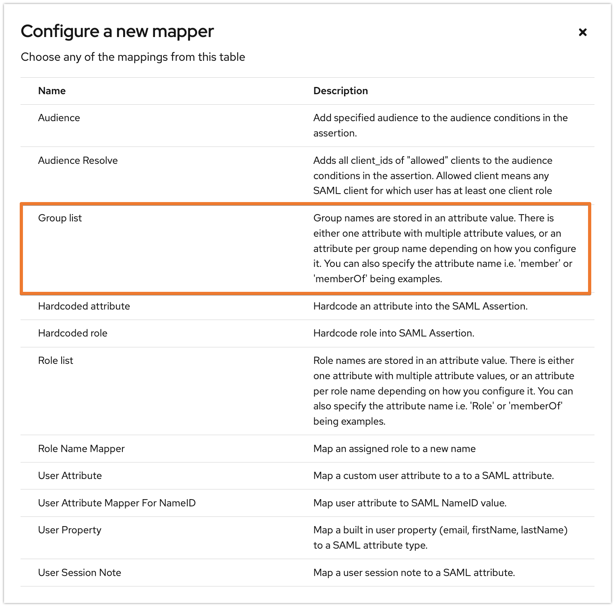Screen dimensions: 615x607
Task: Click the Group list mapper name text
Action: coord(60,218)
